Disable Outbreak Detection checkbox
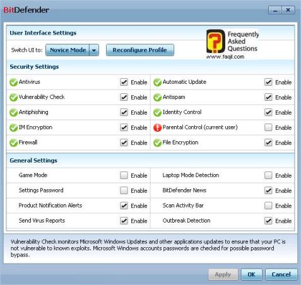The image size is (301, 285). (x=268, y=221)
